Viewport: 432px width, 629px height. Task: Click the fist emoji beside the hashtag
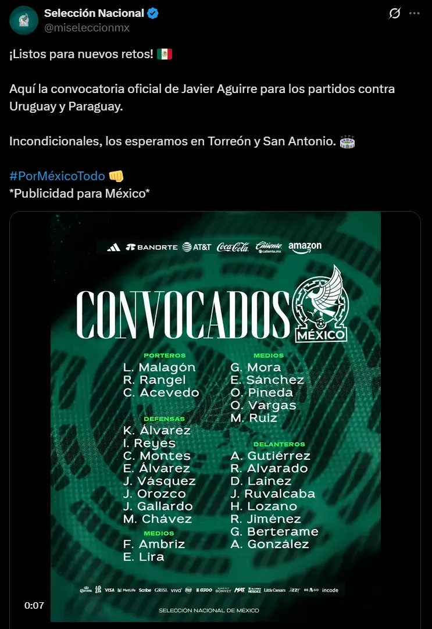click(116, 176)
